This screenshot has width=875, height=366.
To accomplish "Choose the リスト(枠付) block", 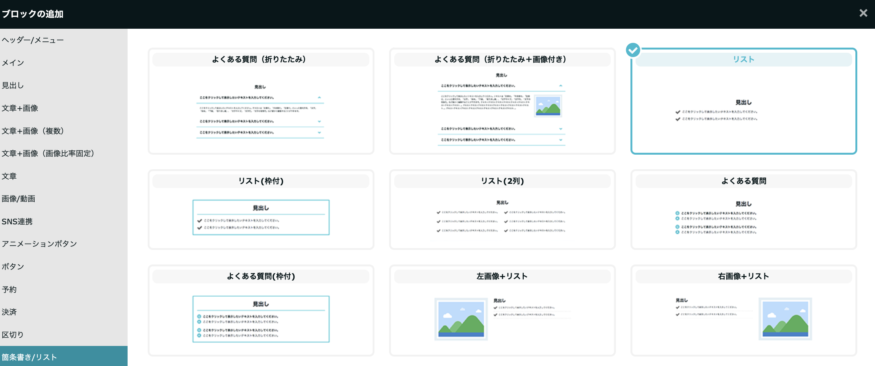I will pyautogui.click(x=261, y=210).
